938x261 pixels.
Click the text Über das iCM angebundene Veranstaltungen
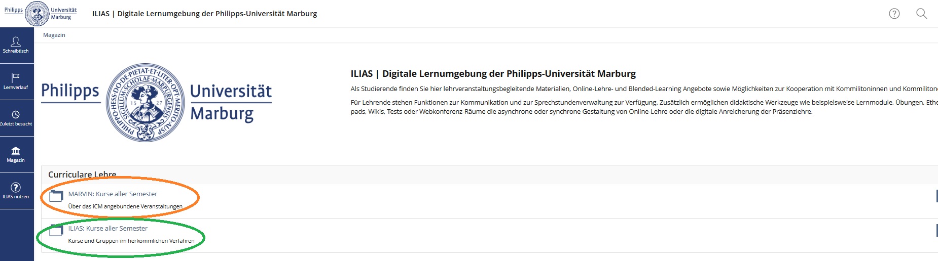(125, 206)
